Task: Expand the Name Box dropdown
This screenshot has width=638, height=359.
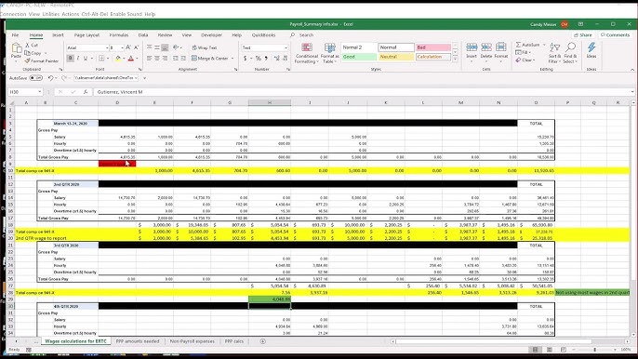Action: 39,92
